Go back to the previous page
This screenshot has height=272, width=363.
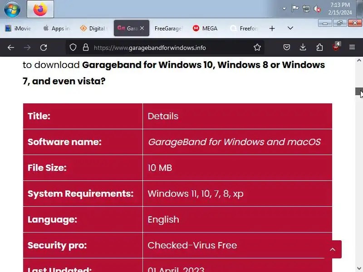click(11, 48)
